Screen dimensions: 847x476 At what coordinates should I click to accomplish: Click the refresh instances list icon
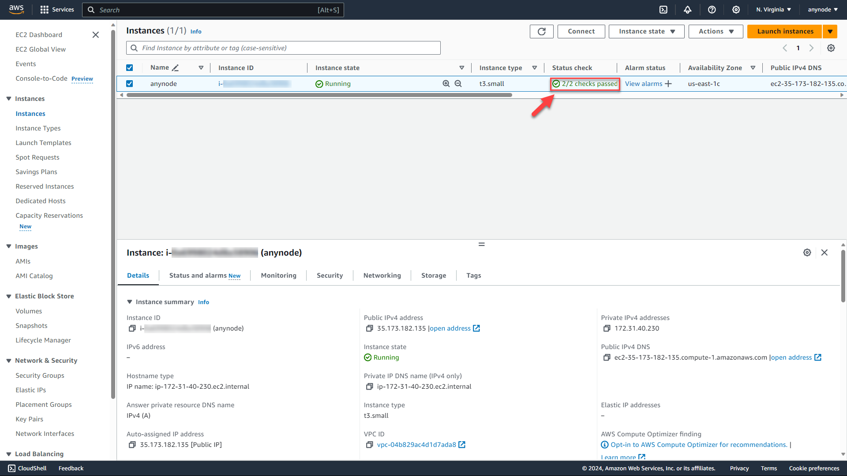click(541, 31)
